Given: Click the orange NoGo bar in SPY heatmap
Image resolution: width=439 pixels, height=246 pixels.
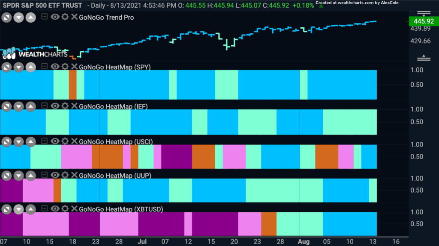Looking at the screenshot, I should coord(72,85).
